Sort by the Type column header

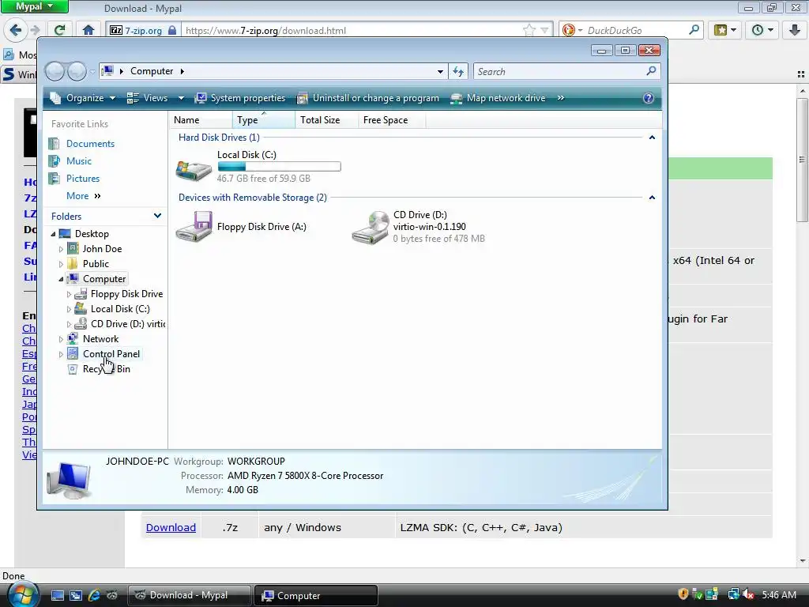pos(264,120)
